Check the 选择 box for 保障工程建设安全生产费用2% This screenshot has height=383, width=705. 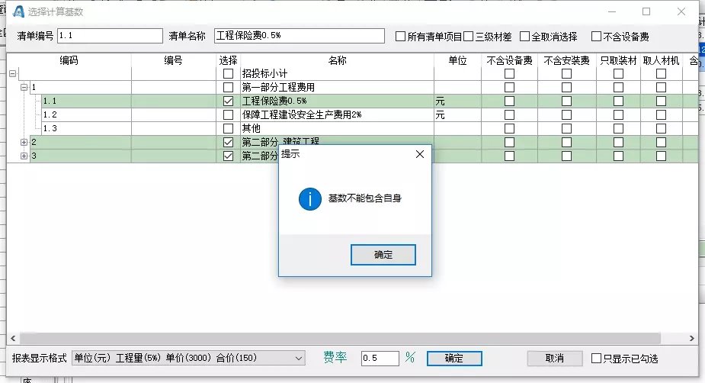click(x=228, y=115)
